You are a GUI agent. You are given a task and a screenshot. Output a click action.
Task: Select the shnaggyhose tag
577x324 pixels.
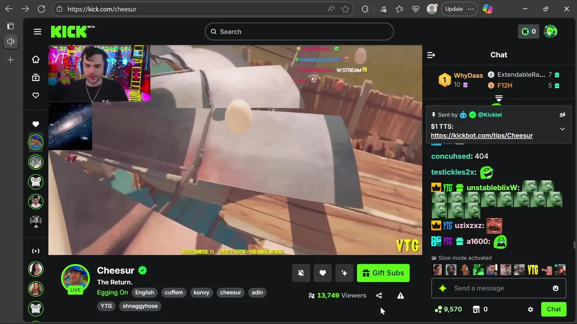[140, 306]
